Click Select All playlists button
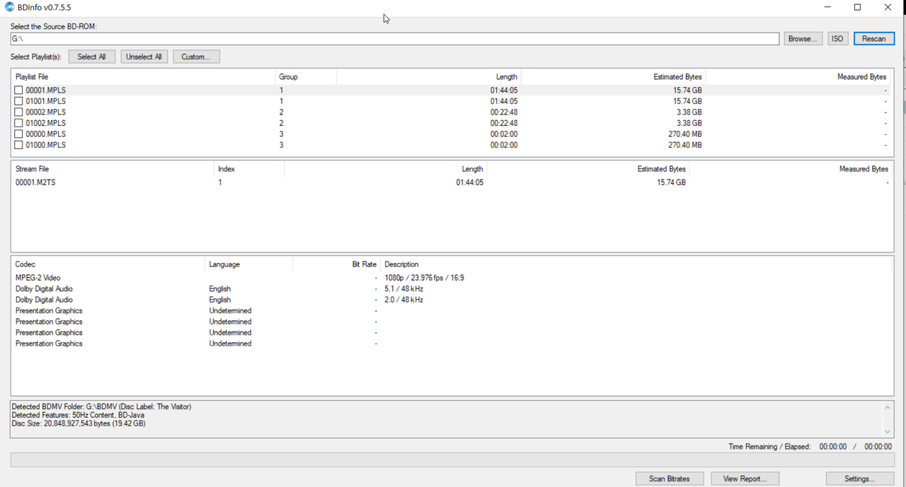The image size is (906, 487). [91, 57]
